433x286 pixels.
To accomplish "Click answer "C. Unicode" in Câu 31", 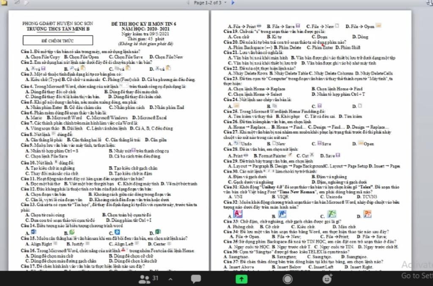I will point(331,197).
